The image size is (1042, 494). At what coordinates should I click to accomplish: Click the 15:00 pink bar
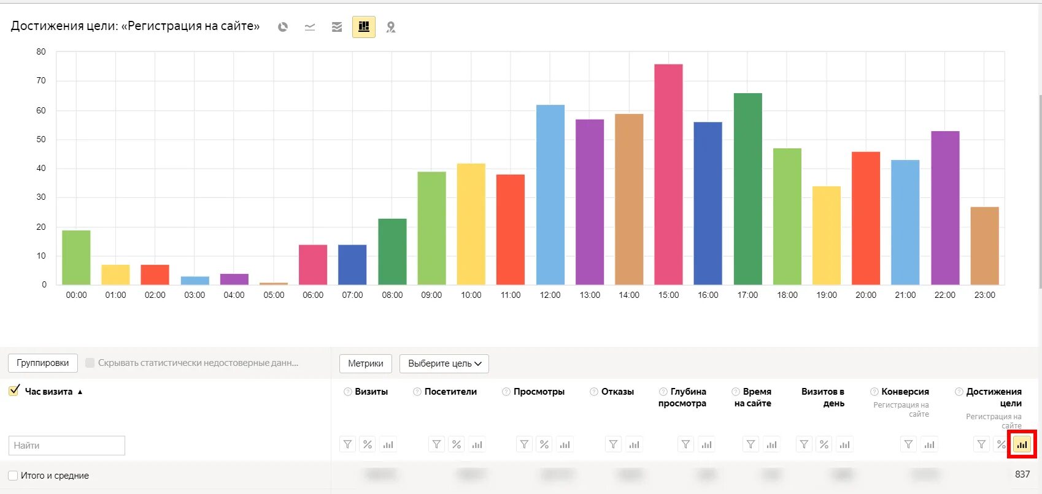(668, 175)
